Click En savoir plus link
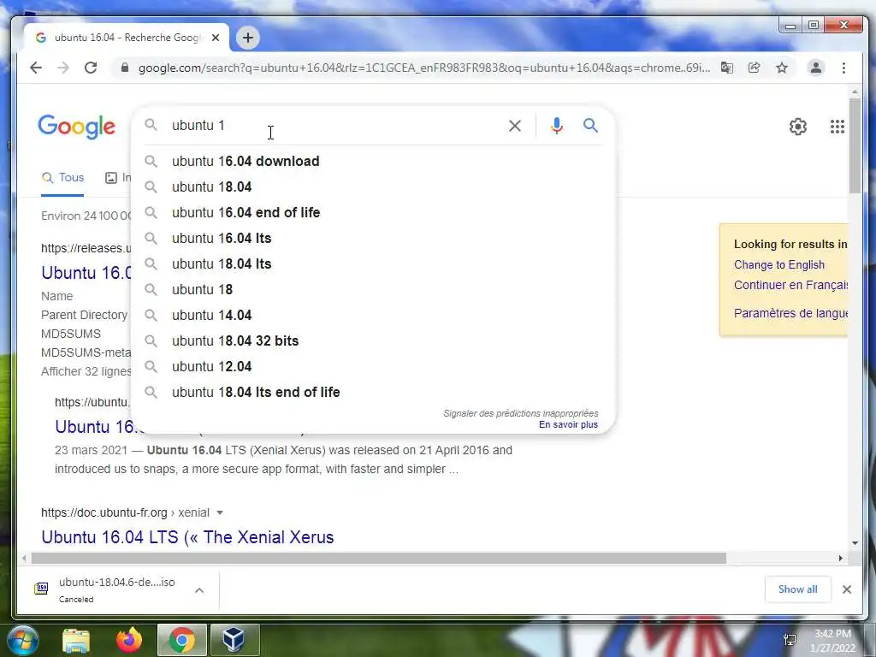The width and height of the screenshot is (876, 657). pyautogui.click(x=568, y=425)
